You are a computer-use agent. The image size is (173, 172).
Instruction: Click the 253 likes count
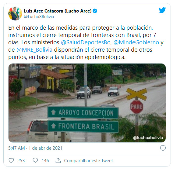pyautogui.click(x=21, y=161)
